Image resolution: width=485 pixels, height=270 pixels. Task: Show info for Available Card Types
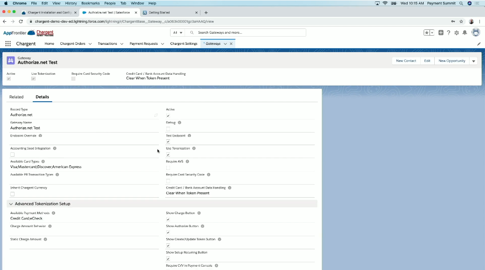click(x=43, y=162)
